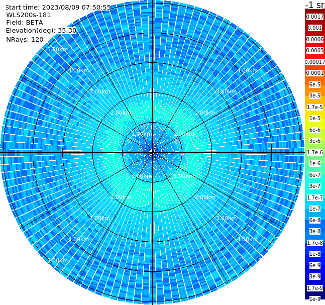Viewport: 325px width, 305px height.
Task: Select the 3e-7 colorbar value
Action: pyautogui.click(x=315, y=186)
